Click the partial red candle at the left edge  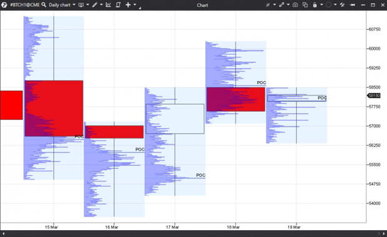[x=11, y=105]
